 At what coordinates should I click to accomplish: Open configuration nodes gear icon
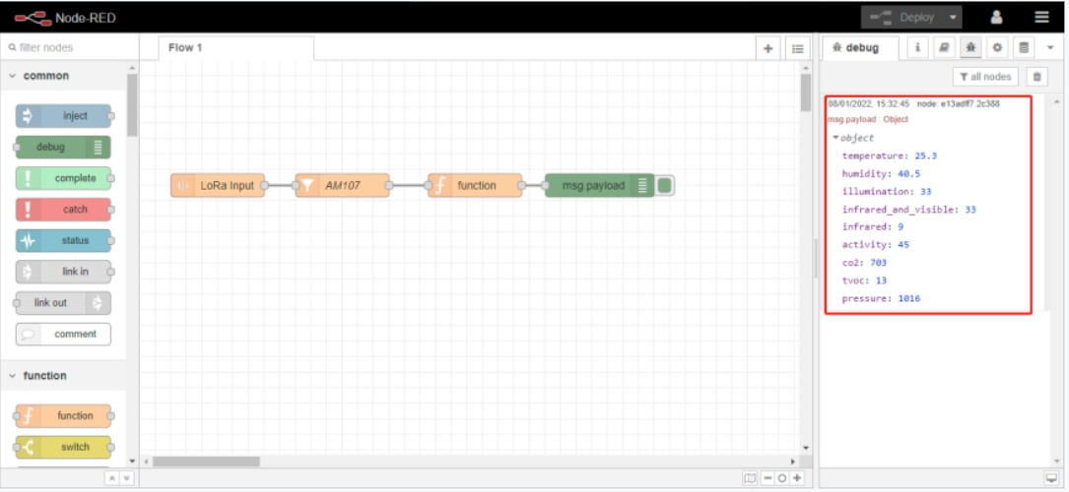pos(997,47)
